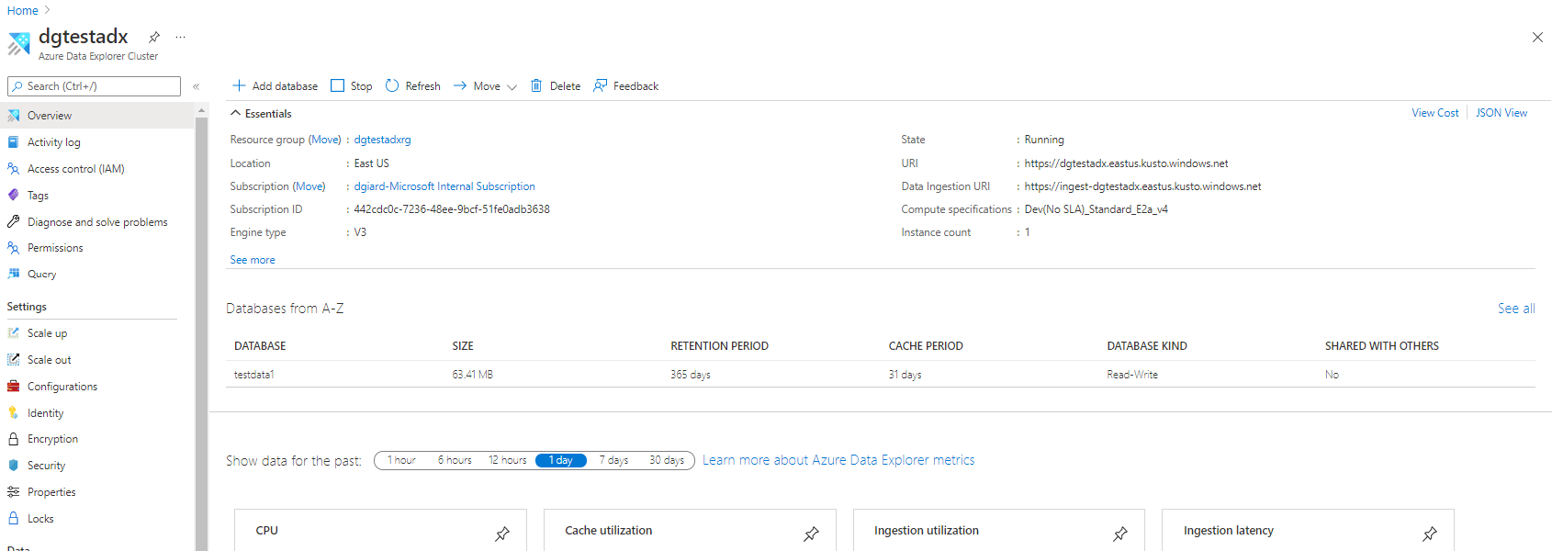1552x551 pixels.
Task: Click the SIZE column header
Action: point(463,346)
